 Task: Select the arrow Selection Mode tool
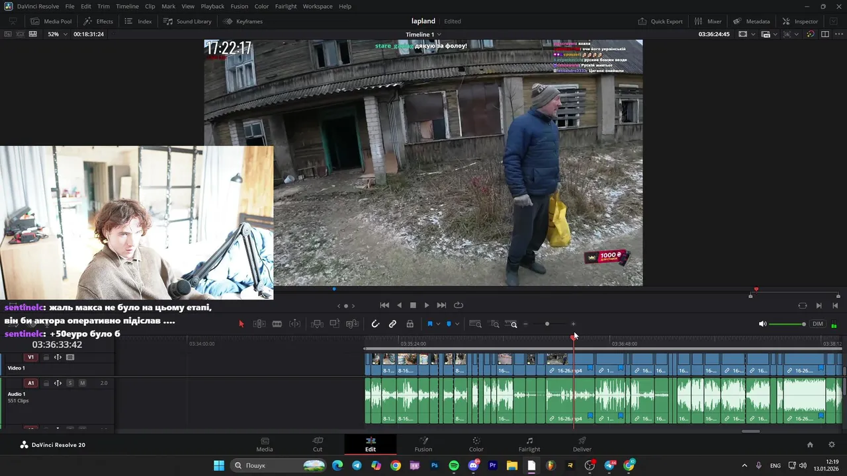point(241,324)
